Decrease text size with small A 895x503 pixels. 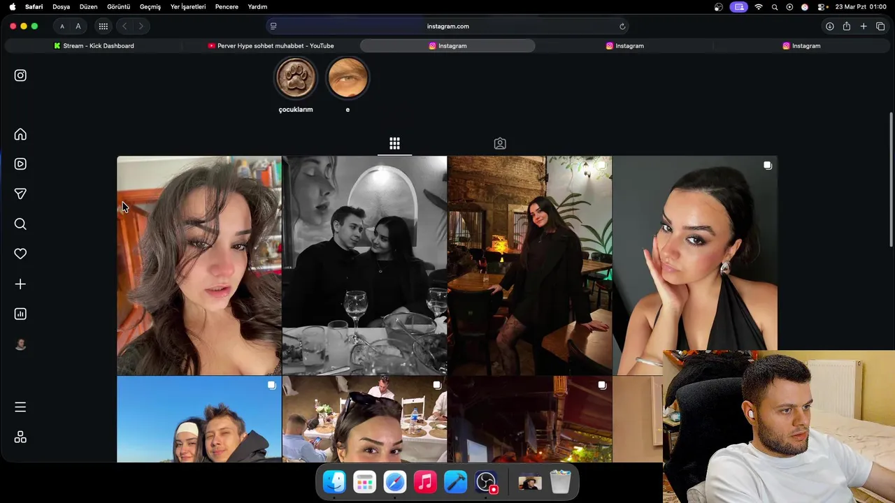(x=62, y=27)
